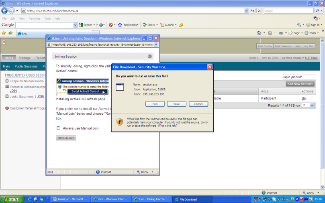
Task: Select the iLinc browser tab
Action: point(54,33)
